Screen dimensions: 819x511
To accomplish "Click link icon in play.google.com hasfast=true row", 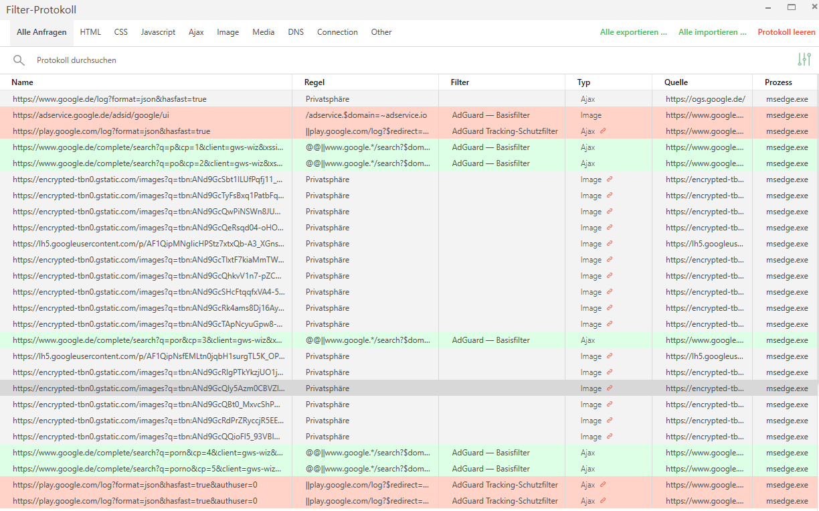I will pyautogui.click(x=603, y=131).
